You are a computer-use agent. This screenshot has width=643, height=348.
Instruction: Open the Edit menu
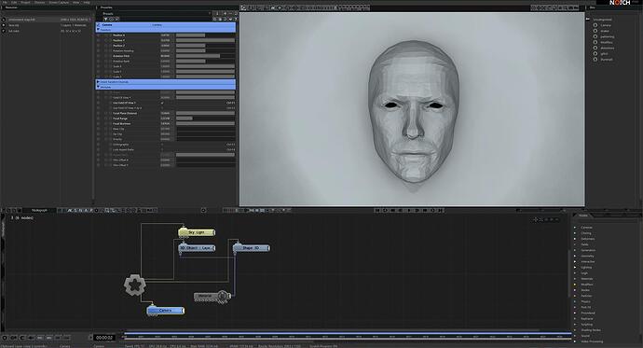[14, 3]
